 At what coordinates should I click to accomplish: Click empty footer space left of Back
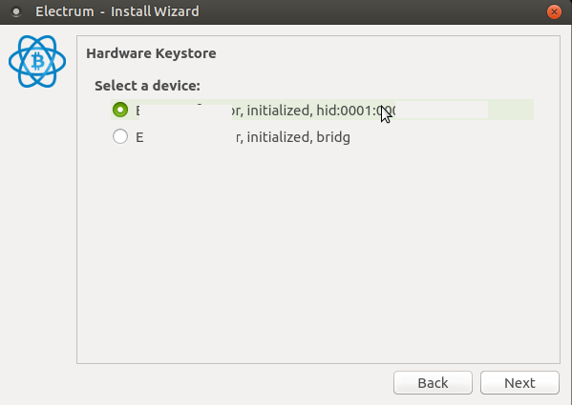click(233, 383)
